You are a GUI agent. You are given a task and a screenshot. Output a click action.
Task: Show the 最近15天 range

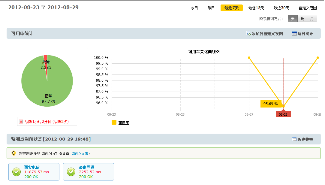[256, 8]
